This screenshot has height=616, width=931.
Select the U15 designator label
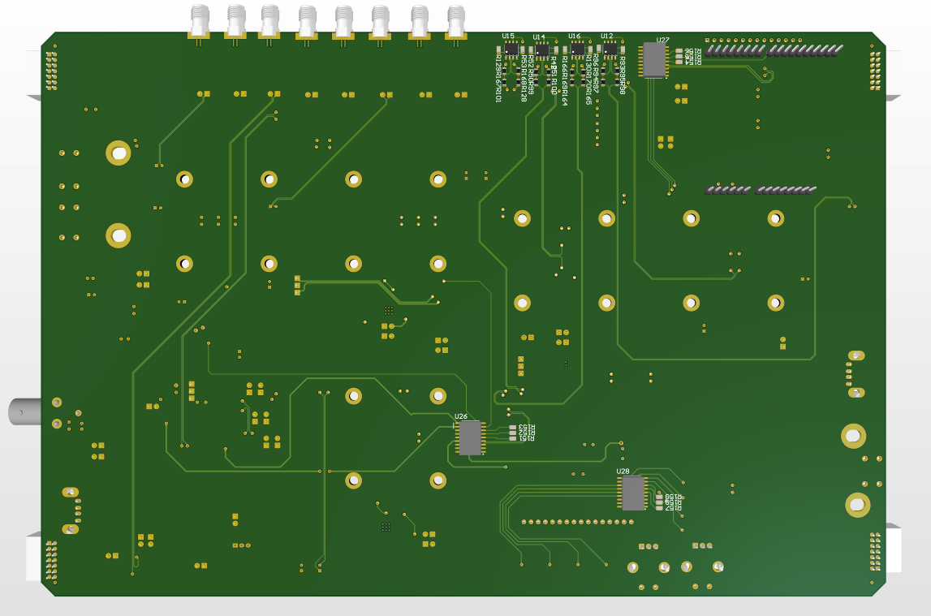(508, 37)
